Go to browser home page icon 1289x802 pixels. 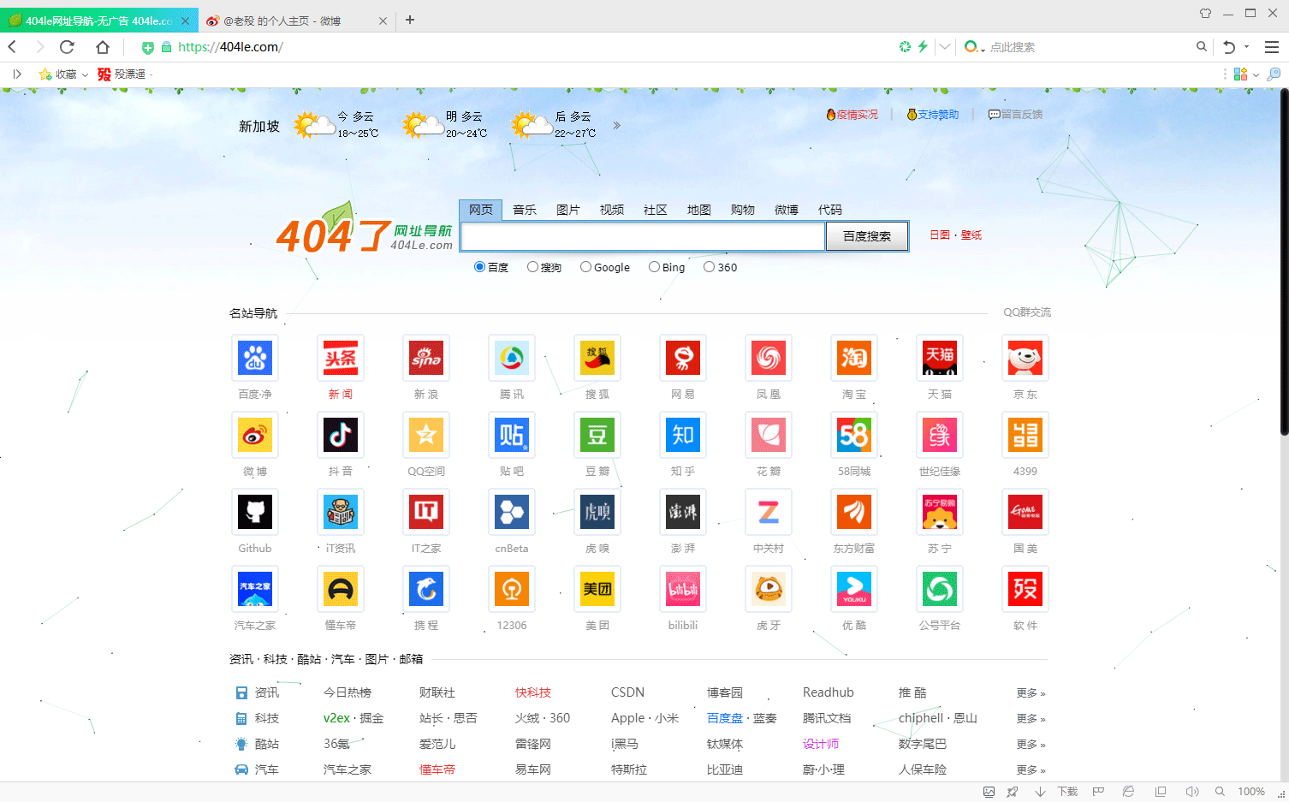point(103,47)
